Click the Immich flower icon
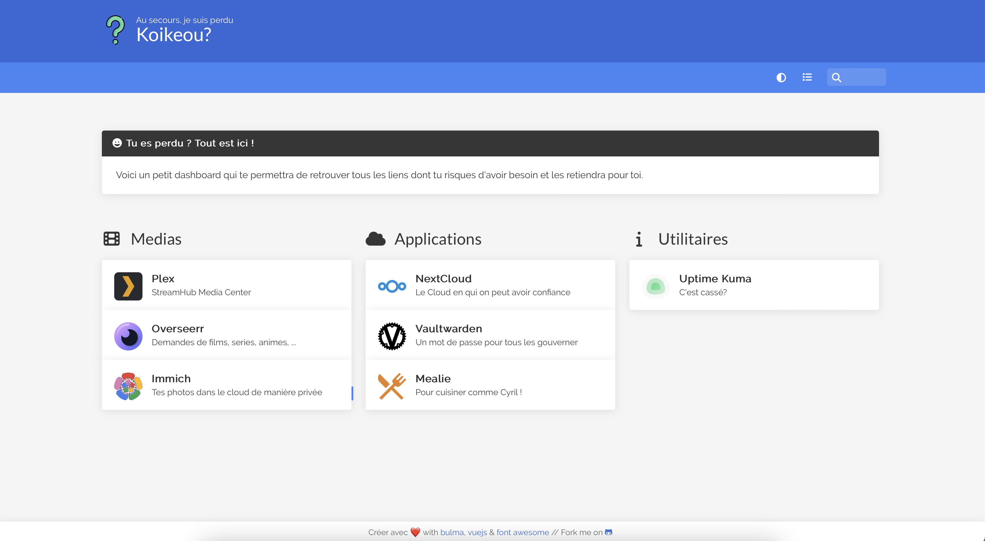 128,386
